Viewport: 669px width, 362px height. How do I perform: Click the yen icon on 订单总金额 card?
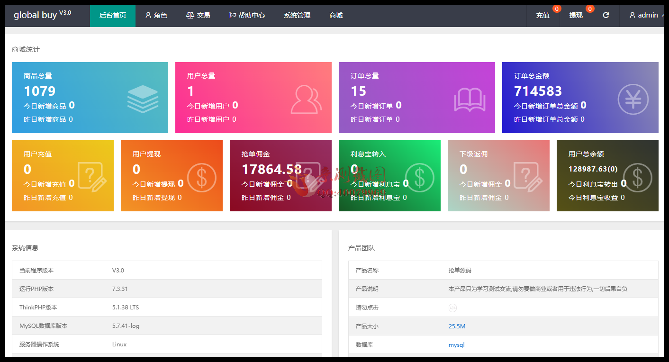(633, 99)
